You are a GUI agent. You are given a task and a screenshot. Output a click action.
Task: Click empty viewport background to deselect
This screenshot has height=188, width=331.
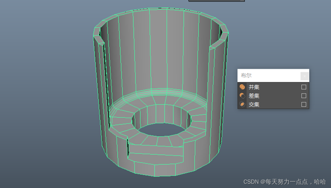point(46,91)
